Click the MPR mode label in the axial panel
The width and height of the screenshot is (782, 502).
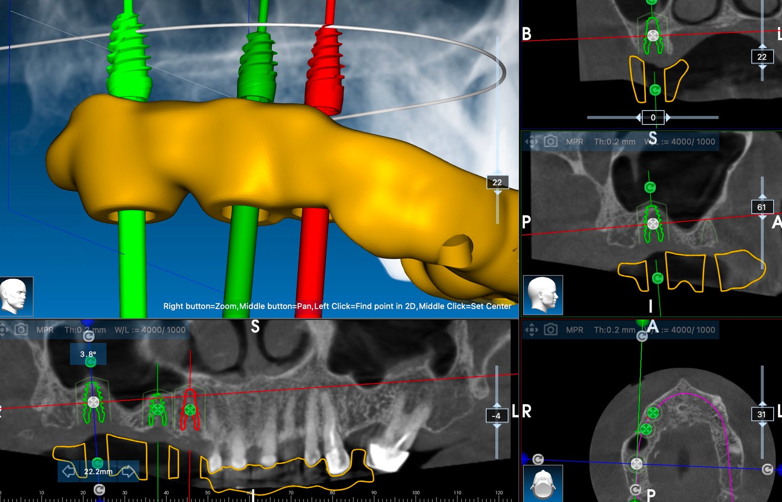click(574, 329)
